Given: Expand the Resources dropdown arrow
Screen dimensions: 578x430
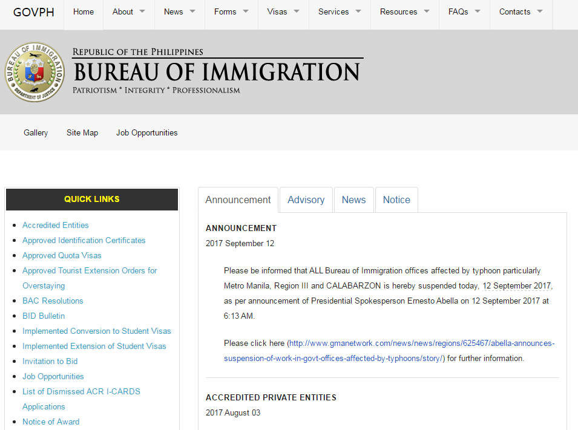Looking at the screenshot, I should click(427, 11).
